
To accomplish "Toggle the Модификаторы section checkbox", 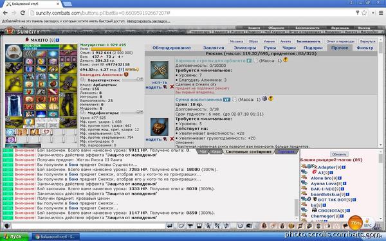I will click(83, 112).
